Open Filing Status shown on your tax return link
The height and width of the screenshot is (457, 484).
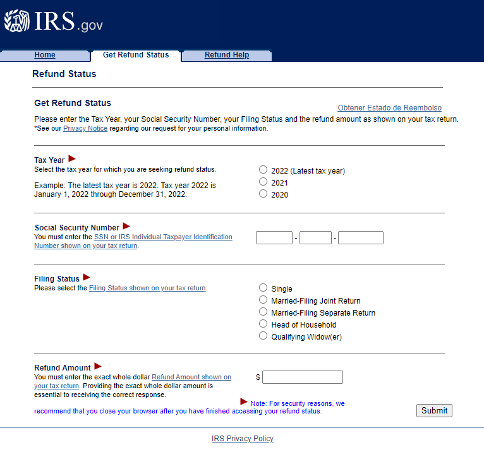pos(148,288)
